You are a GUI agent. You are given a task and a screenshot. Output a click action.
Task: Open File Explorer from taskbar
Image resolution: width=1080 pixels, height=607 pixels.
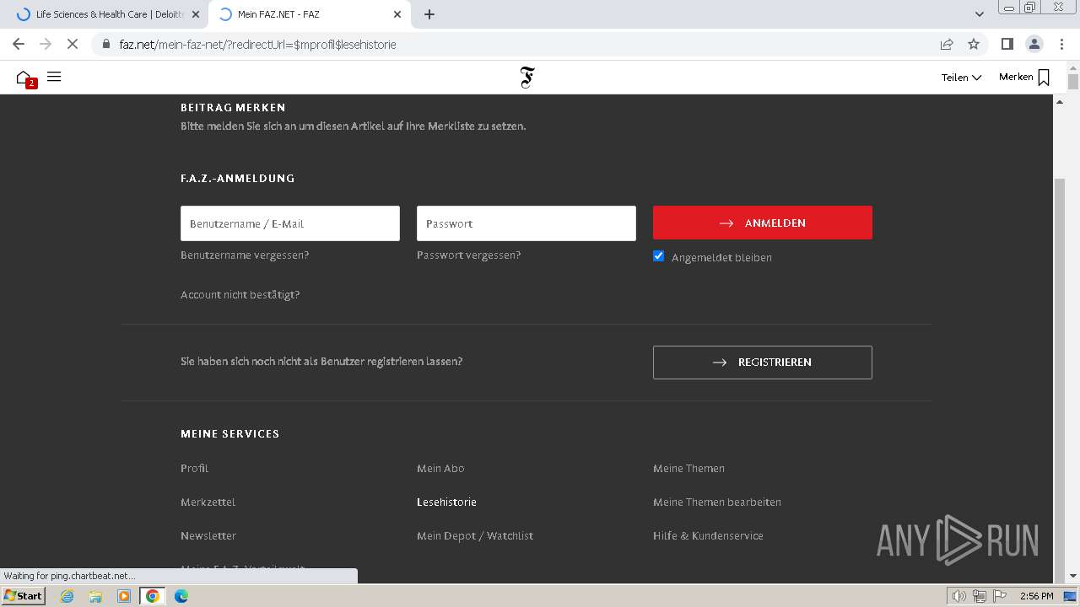click(x=95, y=596)
